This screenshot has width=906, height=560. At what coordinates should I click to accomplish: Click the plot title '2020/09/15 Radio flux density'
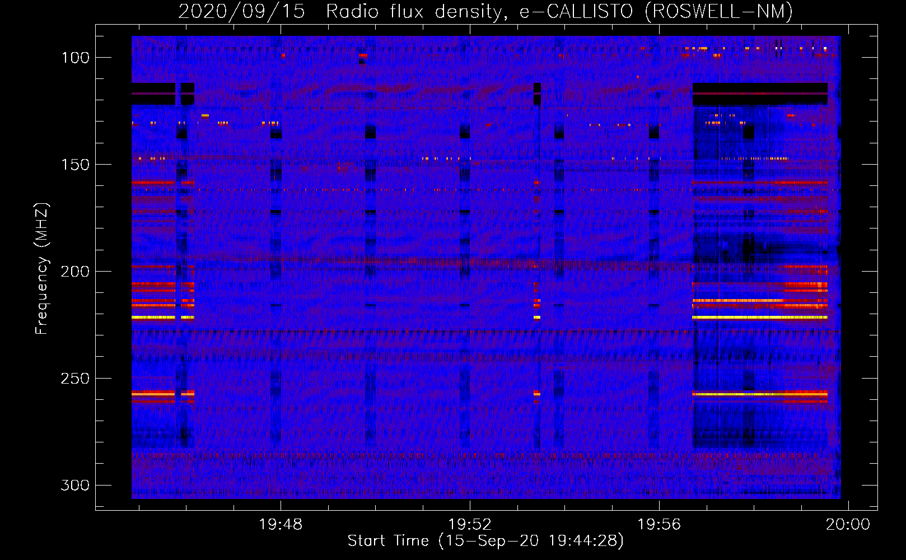tap(344, 12)
